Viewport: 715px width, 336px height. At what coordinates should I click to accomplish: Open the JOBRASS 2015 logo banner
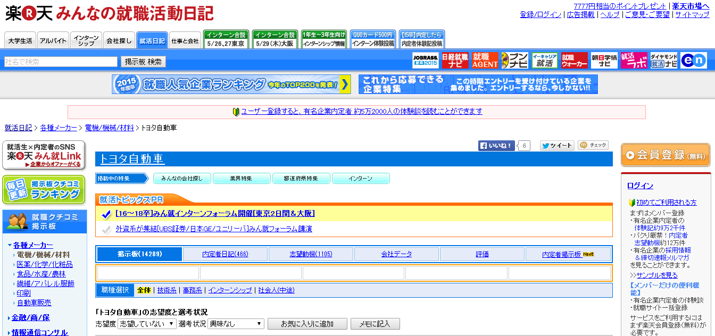[x=426, y=61]
